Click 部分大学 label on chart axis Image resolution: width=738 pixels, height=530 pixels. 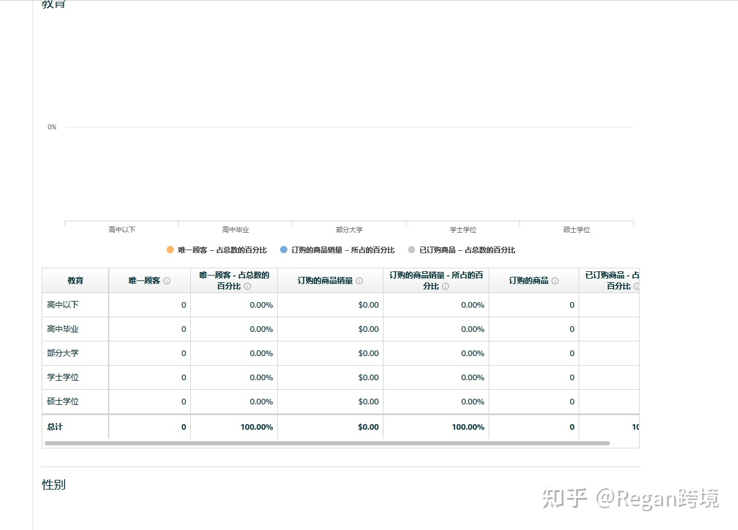click(349, 230)
